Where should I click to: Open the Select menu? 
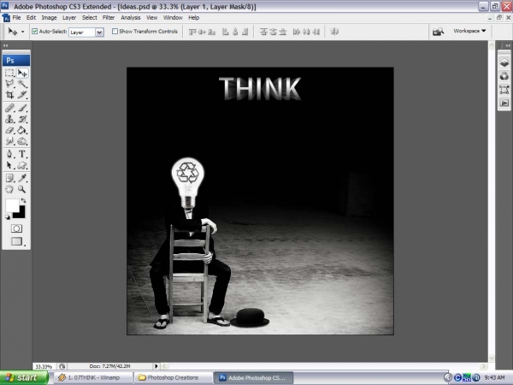89,18
